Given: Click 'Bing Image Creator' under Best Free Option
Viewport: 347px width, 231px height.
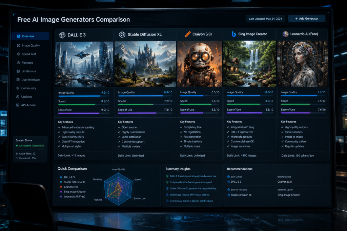Looking at the screenshot, I should pyautogui.click(x=289, y=195).
